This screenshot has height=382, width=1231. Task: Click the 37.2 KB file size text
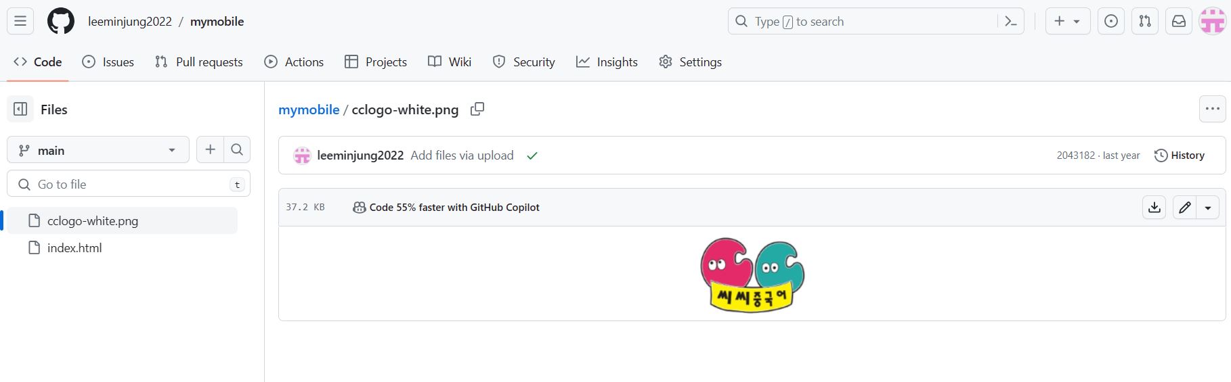[305, 208]
